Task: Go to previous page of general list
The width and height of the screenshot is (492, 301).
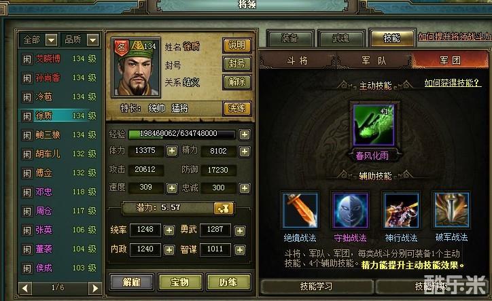Action: [25, 288]
